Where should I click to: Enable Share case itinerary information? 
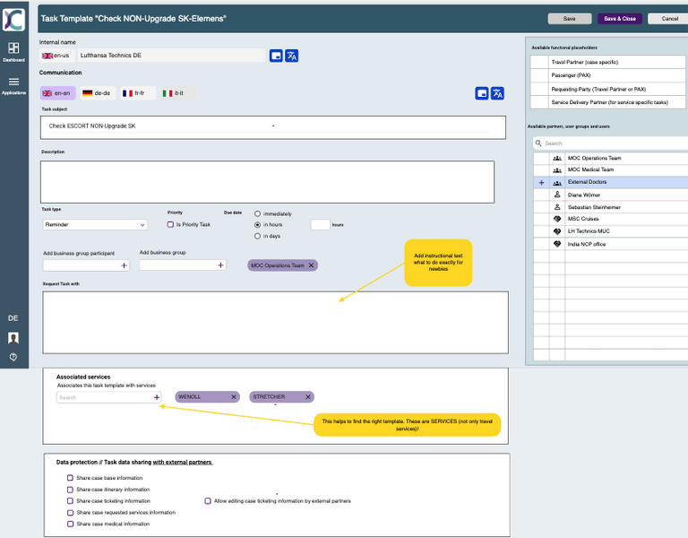pos(70,490)
